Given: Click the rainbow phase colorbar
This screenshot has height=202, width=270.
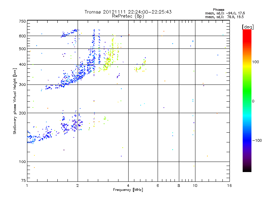Looking at the screenshot, I should (x=247, y=101).
